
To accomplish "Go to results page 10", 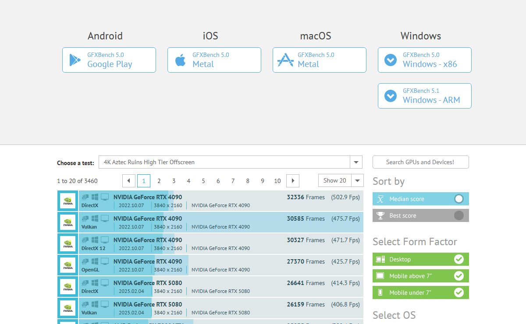I will click(277, 180).
